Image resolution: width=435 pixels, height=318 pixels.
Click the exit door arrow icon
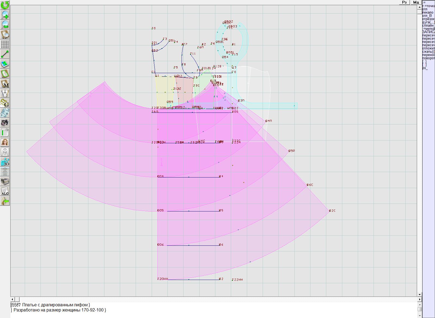click(x=5, y=201)
